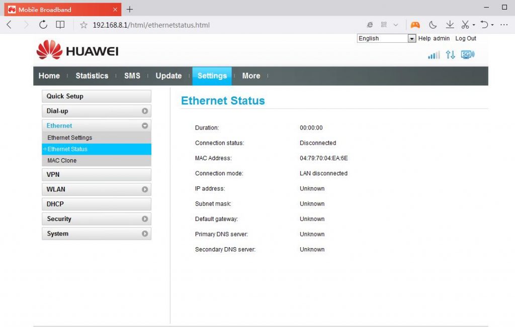Enable dark mode via the moon icon
This screenshot has width=515, height=327.
(x=433, y=24)
